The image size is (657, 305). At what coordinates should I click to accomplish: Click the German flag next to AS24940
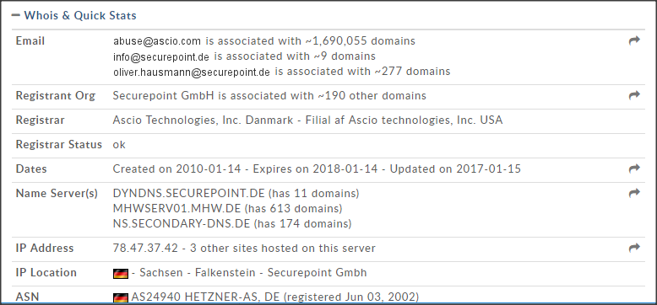[121, 298]
